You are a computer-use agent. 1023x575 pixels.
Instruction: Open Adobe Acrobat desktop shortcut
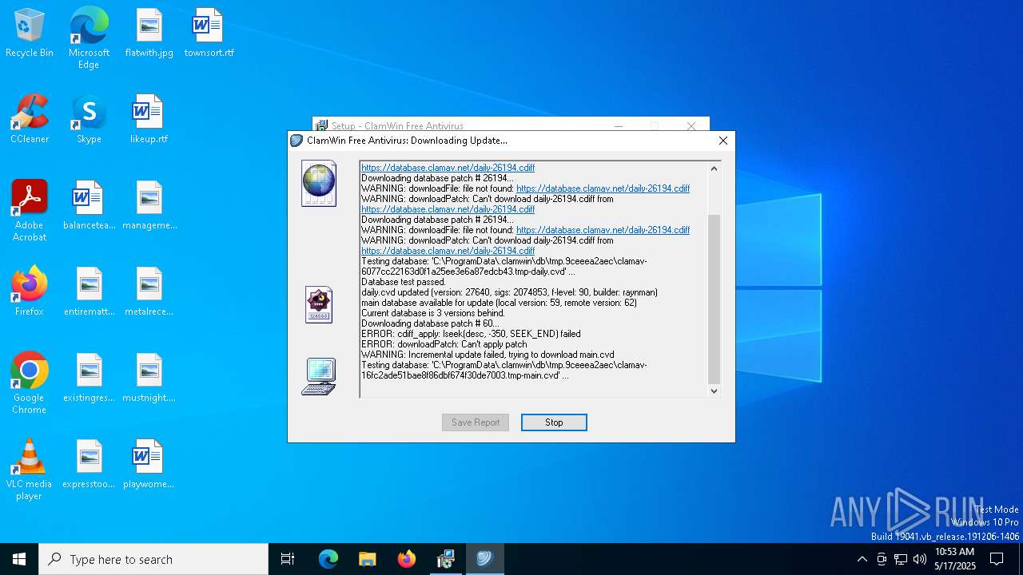[x=30, y=212]
